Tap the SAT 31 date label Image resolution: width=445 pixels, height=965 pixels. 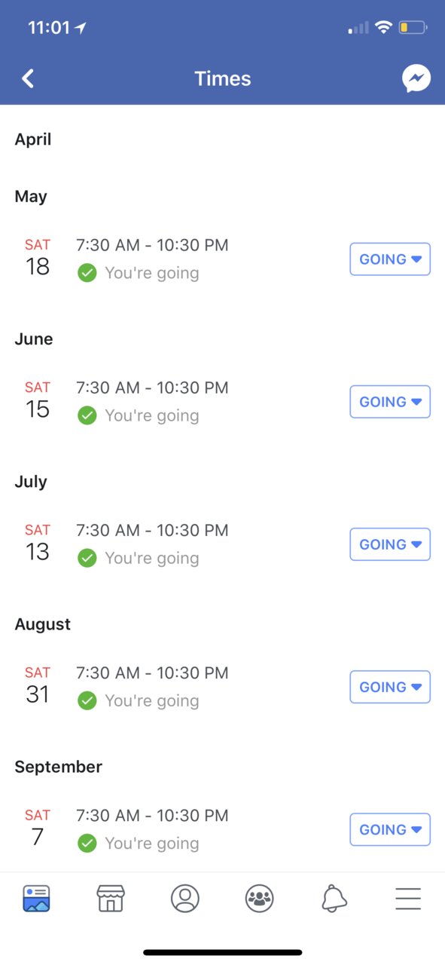(38, 685)
